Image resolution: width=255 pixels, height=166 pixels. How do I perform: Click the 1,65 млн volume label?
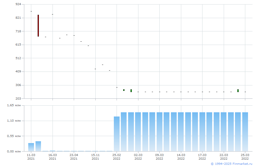tap(14, 105)
